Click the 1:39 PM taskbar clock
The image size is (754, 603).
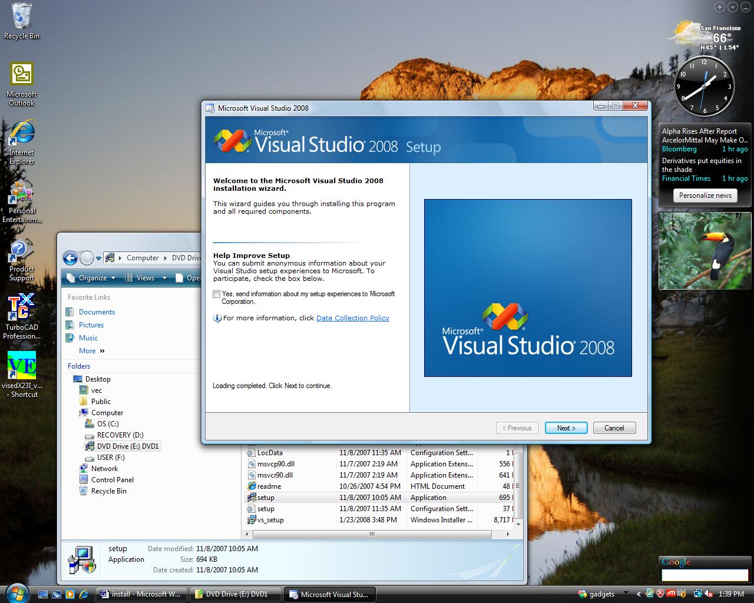pos(731,594)
